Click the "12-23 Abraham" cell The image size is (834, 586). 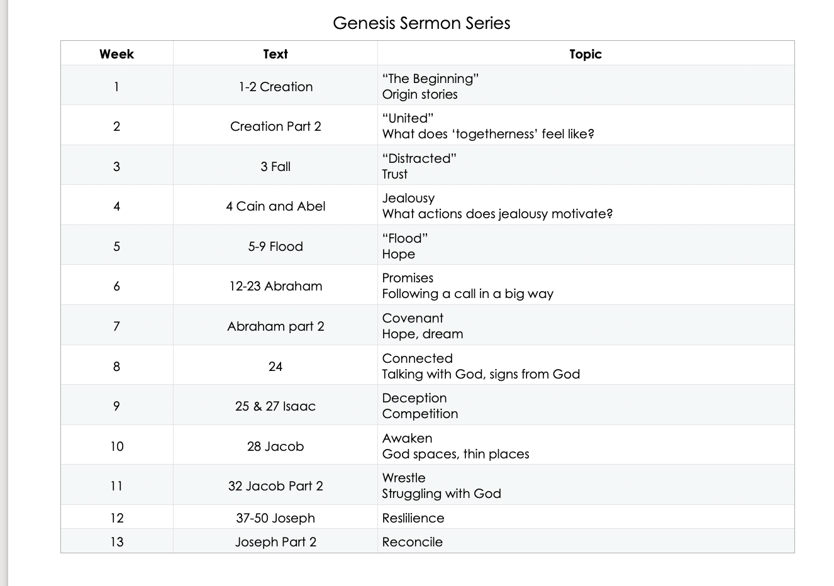275,286
